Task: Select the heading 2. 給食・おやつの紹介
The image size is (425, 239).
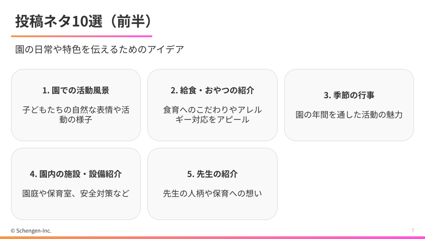Action: click(212, 90)
